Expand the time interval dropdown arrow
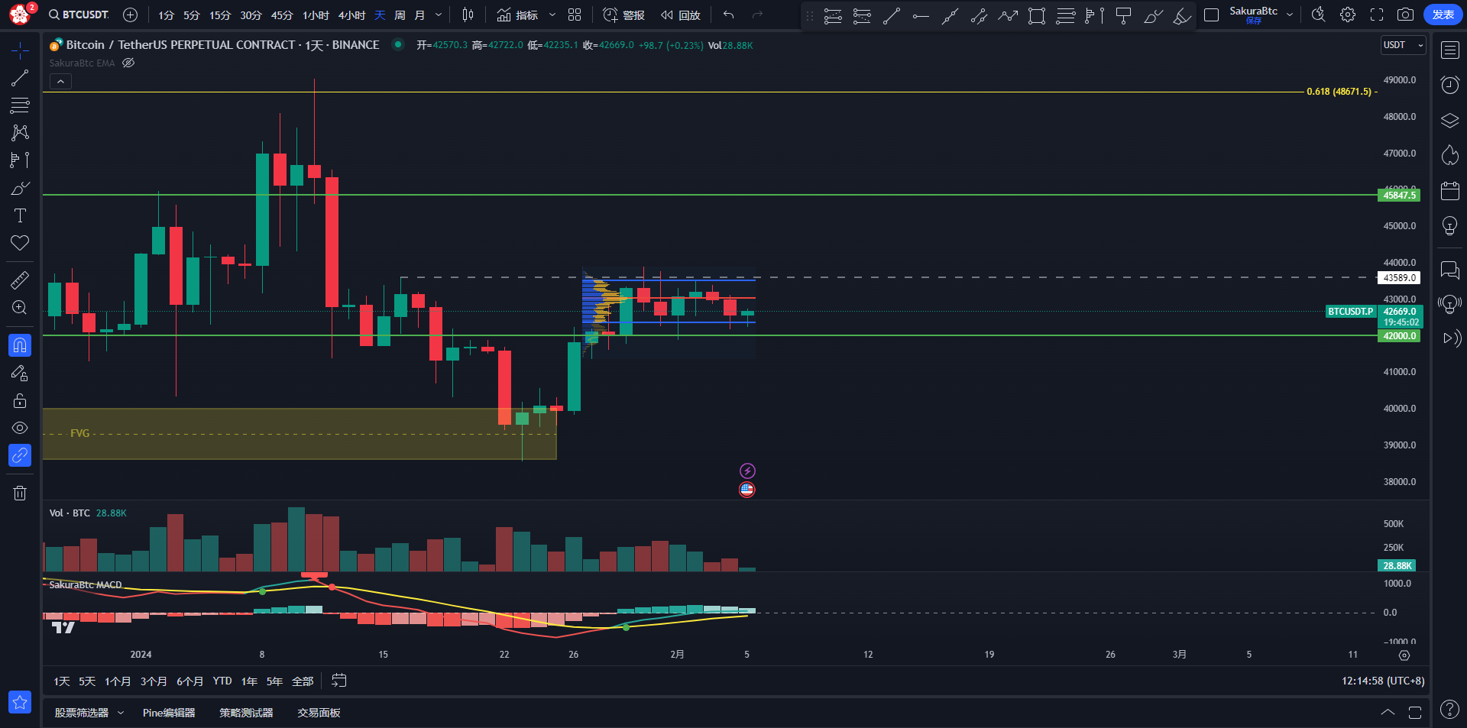The height and width of the screenshot is (728, 1467). click(439, 15)
